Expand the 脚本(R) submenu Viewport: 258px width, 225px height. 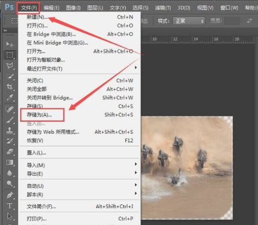coord(79,194)
